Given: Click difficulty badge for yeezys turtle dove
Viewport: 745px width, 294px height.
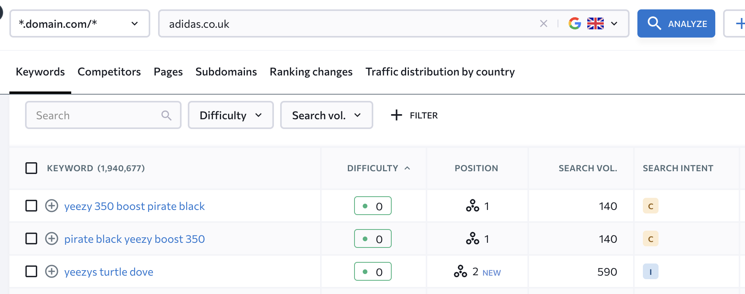Looking at the screenshot, I should [x=373, y=271].
